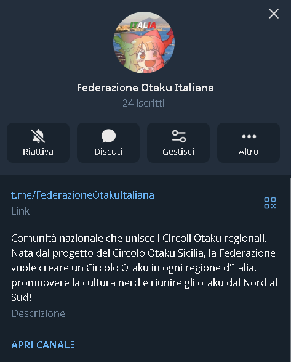Open the channel via APRI CANALE
The width and height of the screenshot is (291, 362).
[x=43, y=345]
